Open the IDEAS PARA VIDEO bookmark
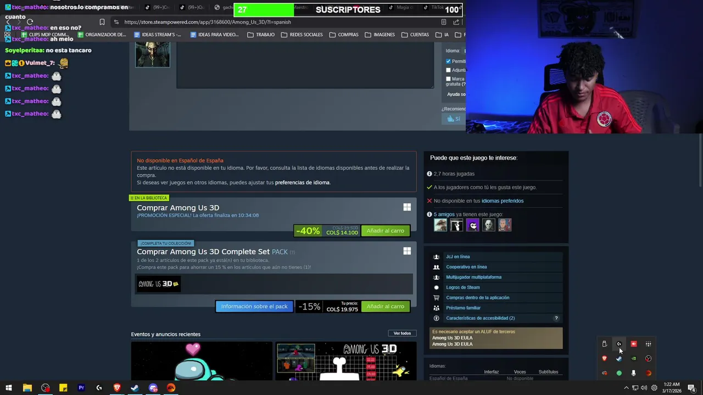 pyautogui.click(x=214, y=35)
